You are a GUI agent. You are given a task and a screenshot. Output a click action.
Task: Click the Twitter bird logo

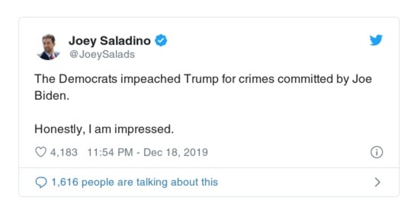point(376,41)
